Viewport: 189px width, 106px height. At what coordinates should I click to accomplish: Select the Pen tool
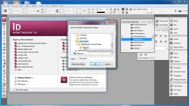pos(4,31)
